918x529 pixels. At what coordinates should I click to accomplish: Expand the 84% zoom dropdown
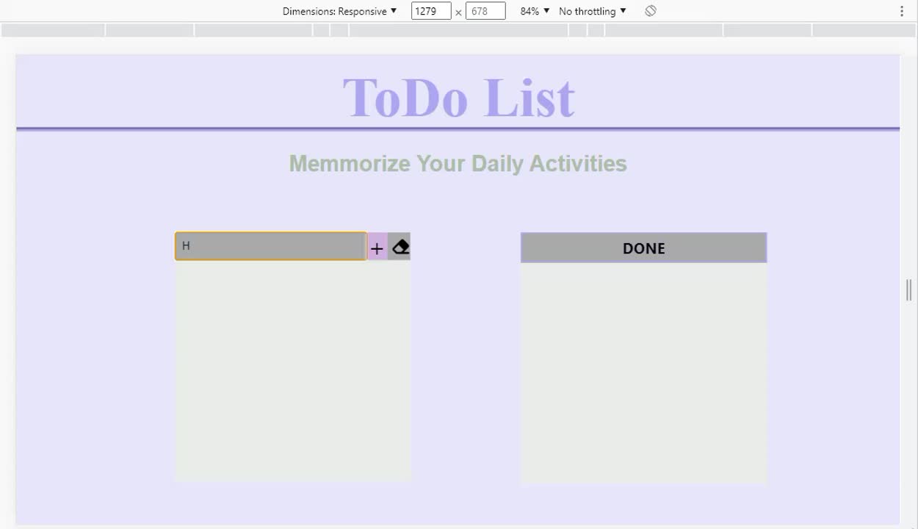pyautogui.click(x=535, y=11)
